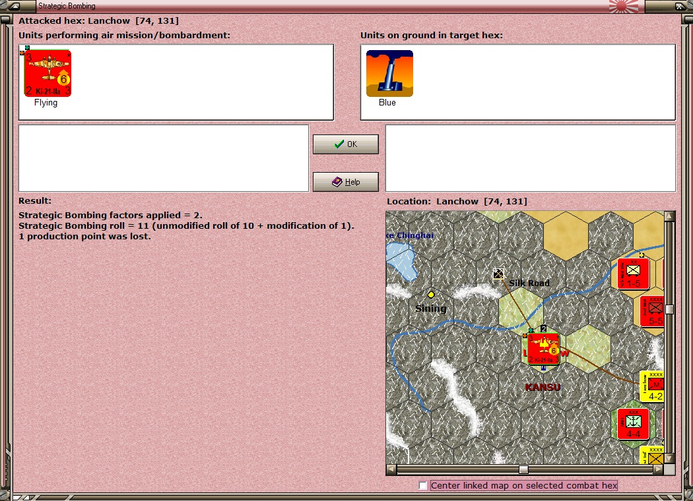Click 'Strategic Bombing factors applied = 2.' line
This screenshot has width=693, height=501.
click(x=110, y=216)
